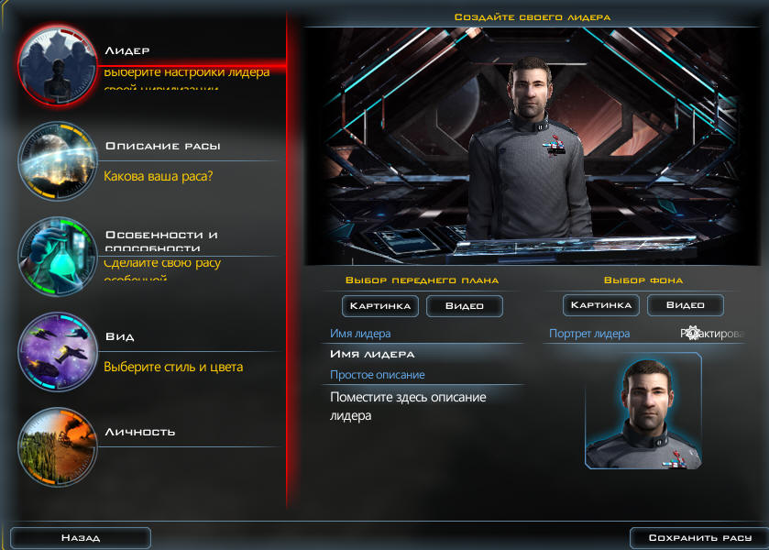Viewport: 769px width, 550px height.
Task: Choose Видео under Выбор фона
Action: tap(686, 305)
